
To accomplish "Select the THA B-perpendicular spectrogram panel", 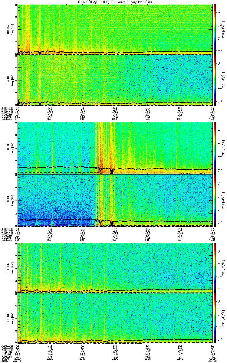I will [x=115, y=29].
